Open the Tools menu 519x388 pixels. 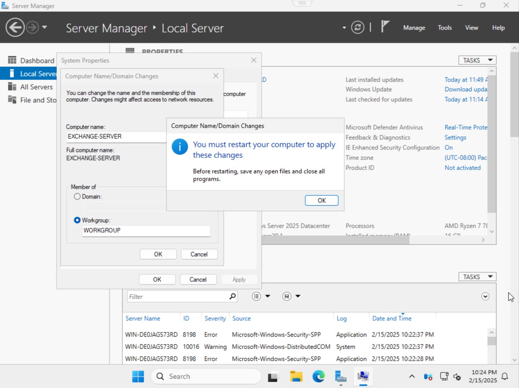click(x=445, y=28)
